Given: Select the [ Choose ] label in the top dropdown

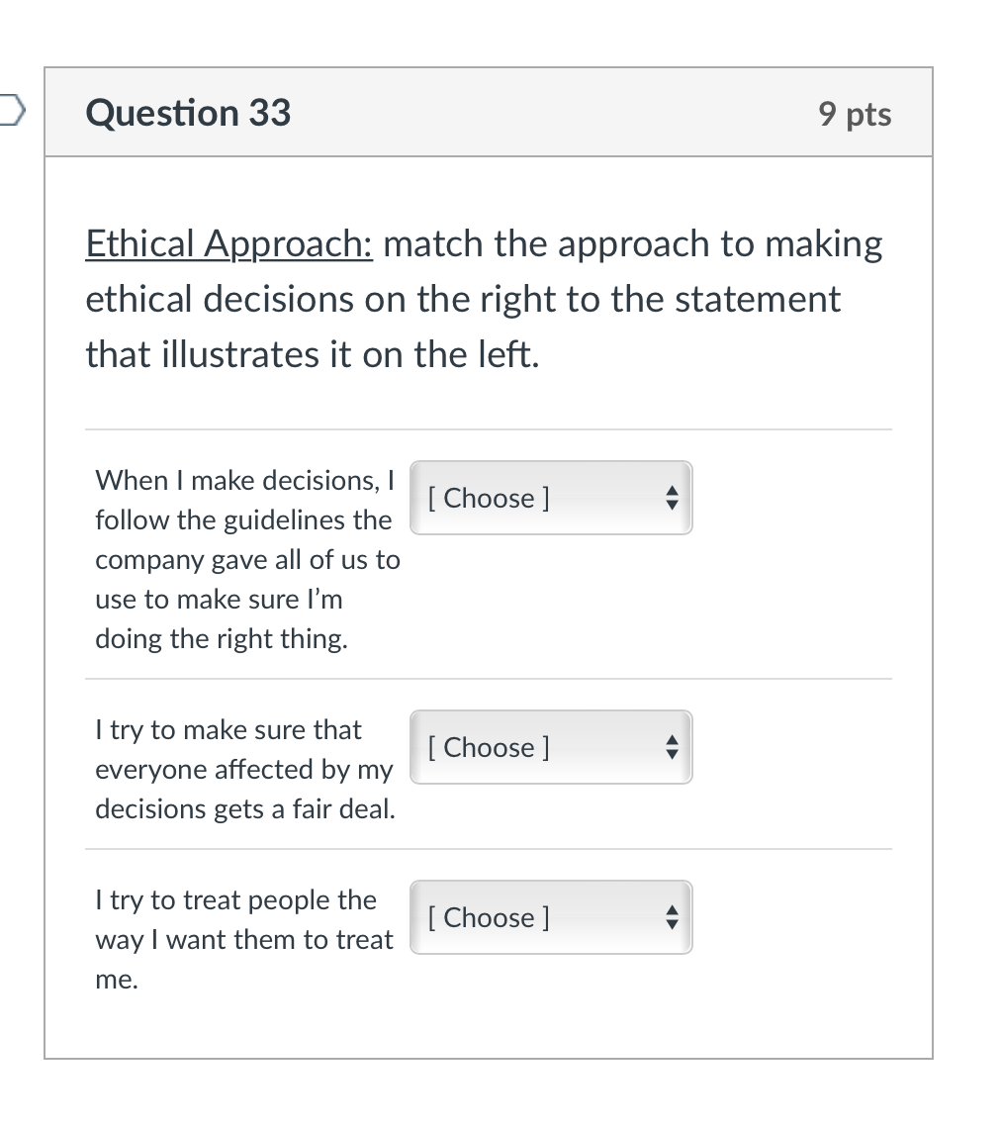Looking at the screenshot, I should 487,498.
